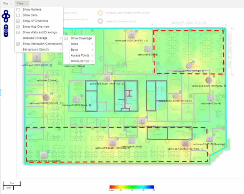Select access point catho-ap2-3805i icon
The image size is (244, 194).
coord(47,97)
